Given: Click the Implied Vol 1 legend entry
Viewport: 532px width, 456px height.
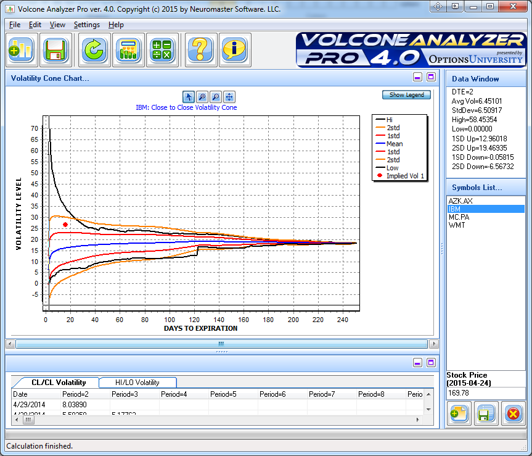Looking at the screenshot, I should click(400, 176).
